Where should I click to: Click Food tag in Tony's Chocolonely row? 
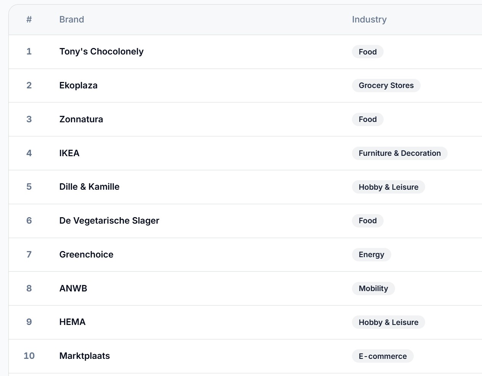point(367,52)
